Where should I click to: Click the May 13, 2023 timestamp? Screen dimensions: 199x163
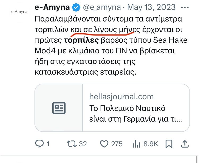coord(152,8)
